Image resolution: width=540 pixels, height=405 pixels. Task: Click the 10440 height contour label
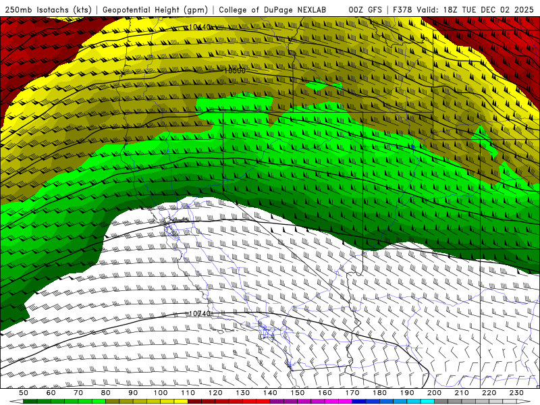pos(199,27)
